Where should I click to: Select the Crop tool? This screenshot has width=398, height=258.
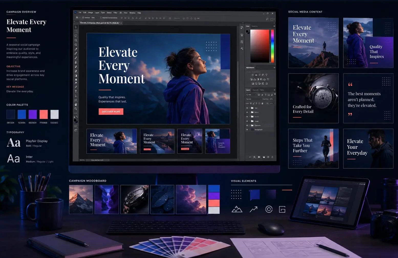point(76,45)
